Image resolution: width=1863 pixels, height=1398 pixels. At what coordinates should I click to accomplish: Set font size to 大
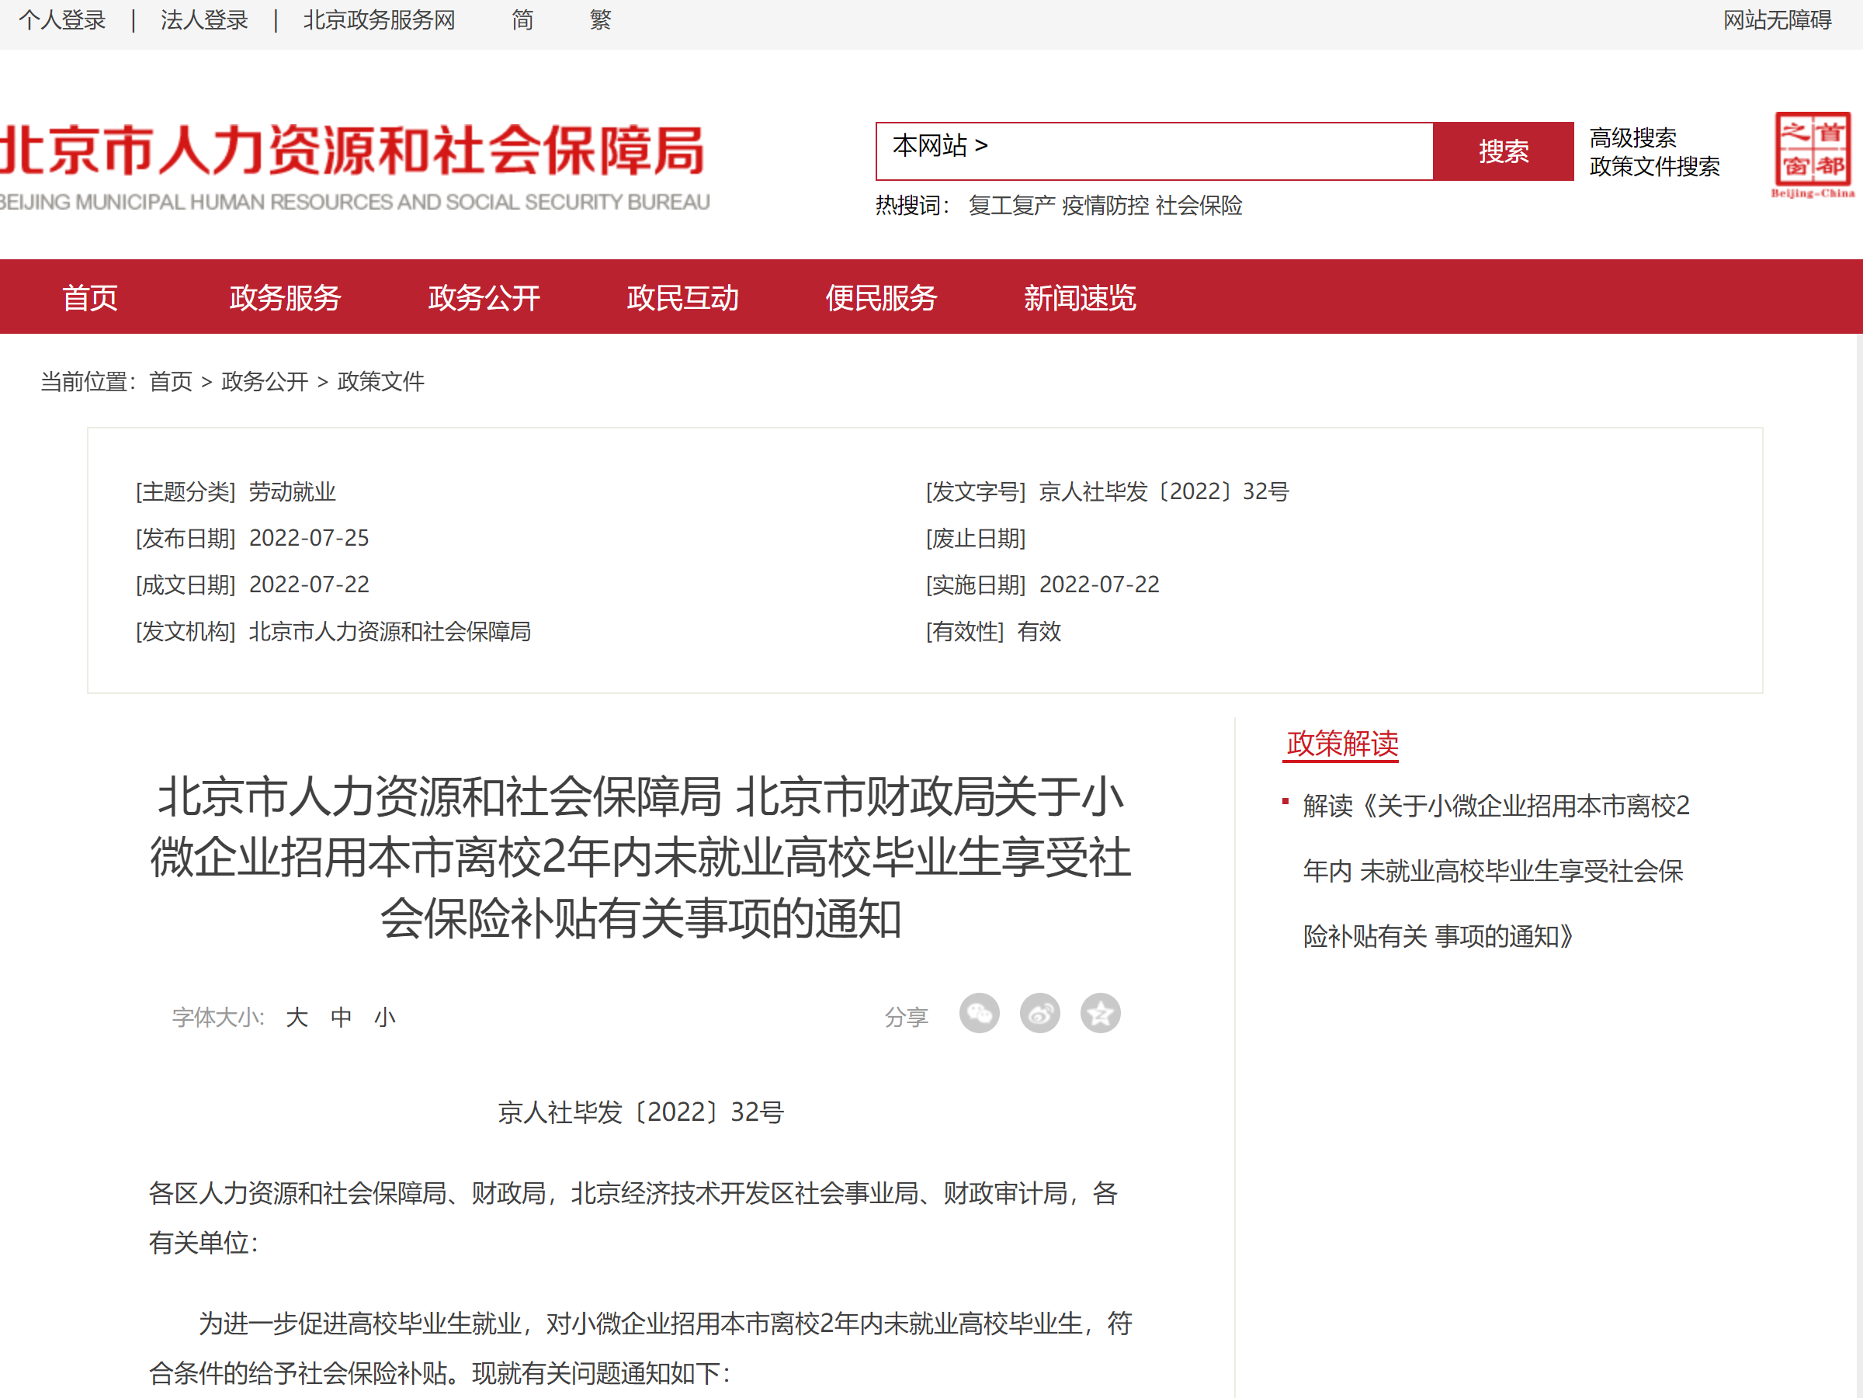click(297, 1018)
